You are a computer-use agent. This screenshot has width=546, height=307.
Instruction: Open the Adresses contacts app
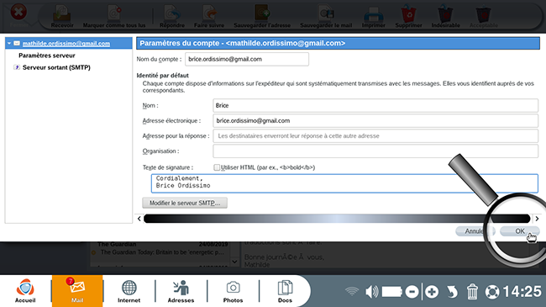pyautogui.click(x=181, y=291)
